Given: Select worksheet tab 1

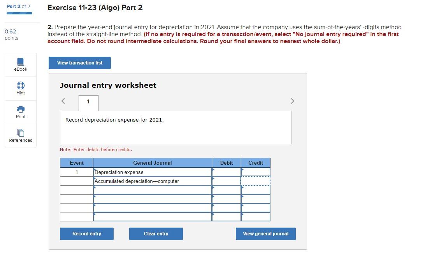Looking at the screenshot, I should [88, 103].
